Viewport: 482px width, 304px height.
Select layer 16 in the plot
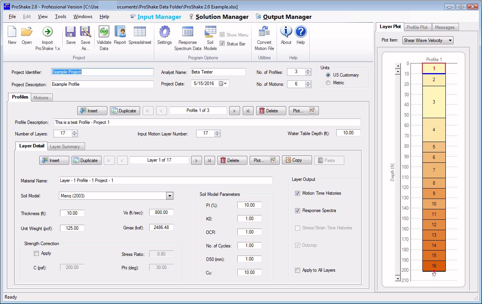(434, 266)
